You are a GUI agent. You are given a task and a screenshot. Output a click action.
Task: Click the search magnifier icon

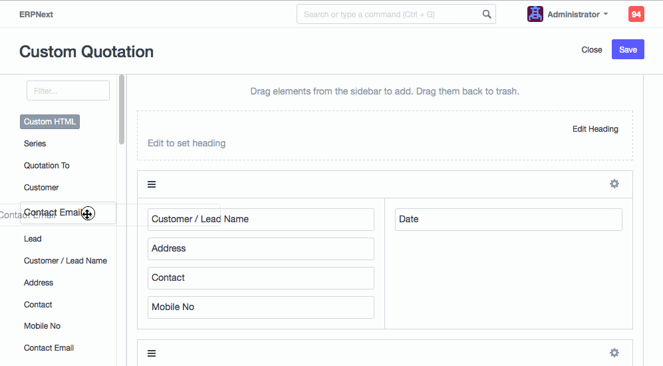pos(487,14)
